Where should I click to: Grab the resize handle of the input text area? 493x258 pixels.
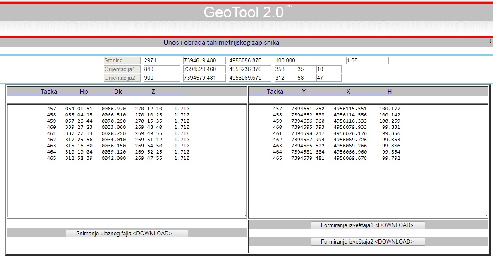click(244, 215)
